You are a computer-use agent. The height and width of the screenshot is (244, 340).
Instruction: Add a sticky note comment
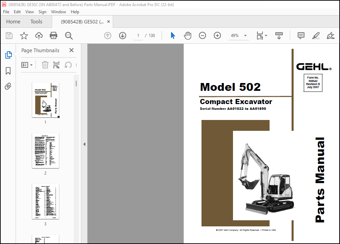point(301,36)
